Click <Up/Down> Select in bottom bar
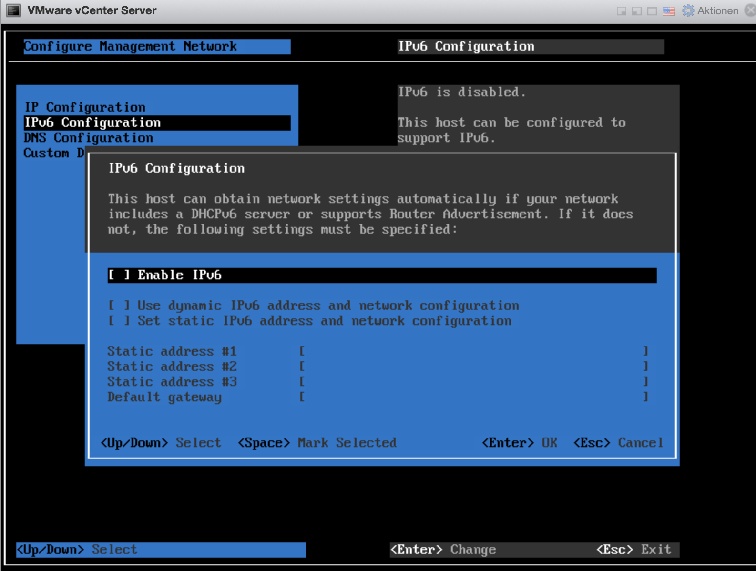Screen dimensions: 756x571 point(77,550)
